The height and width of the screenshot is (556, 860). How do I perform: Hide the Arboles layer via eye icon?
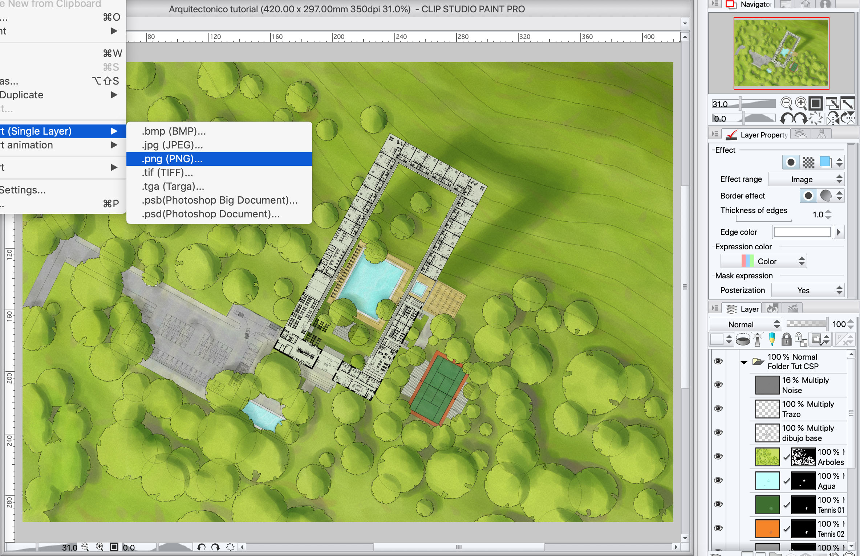pyautogui.click(x=718, y=457)
